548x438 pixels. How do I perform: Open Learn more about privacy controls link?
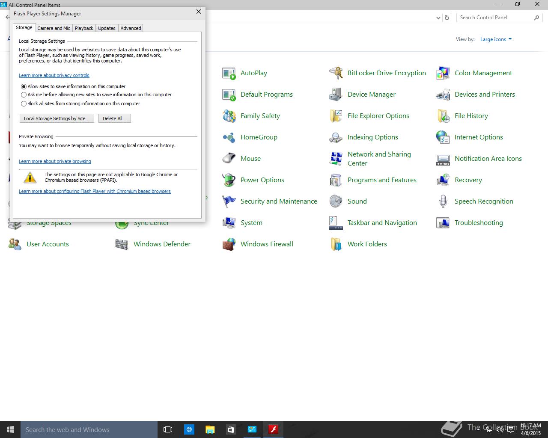[54, 75]
